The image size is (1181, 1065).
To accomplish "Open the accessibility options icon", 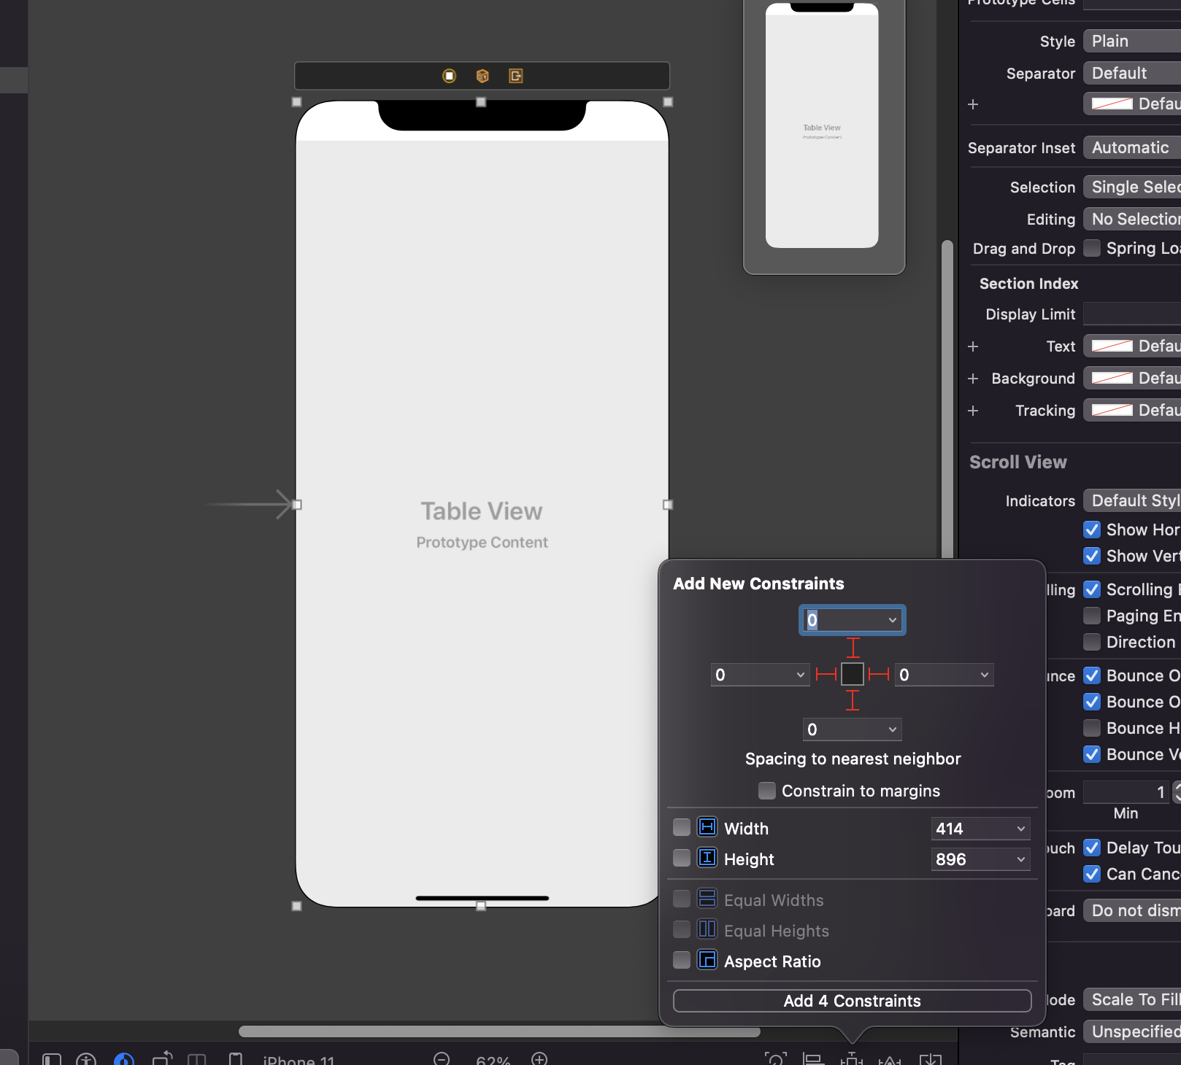I will [86, 1059].
